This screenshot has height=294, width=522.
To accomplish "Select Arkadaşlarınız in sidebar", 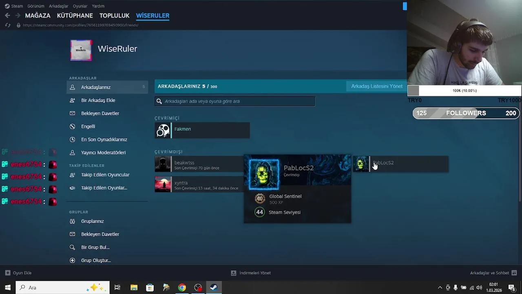I will (107, 87).
